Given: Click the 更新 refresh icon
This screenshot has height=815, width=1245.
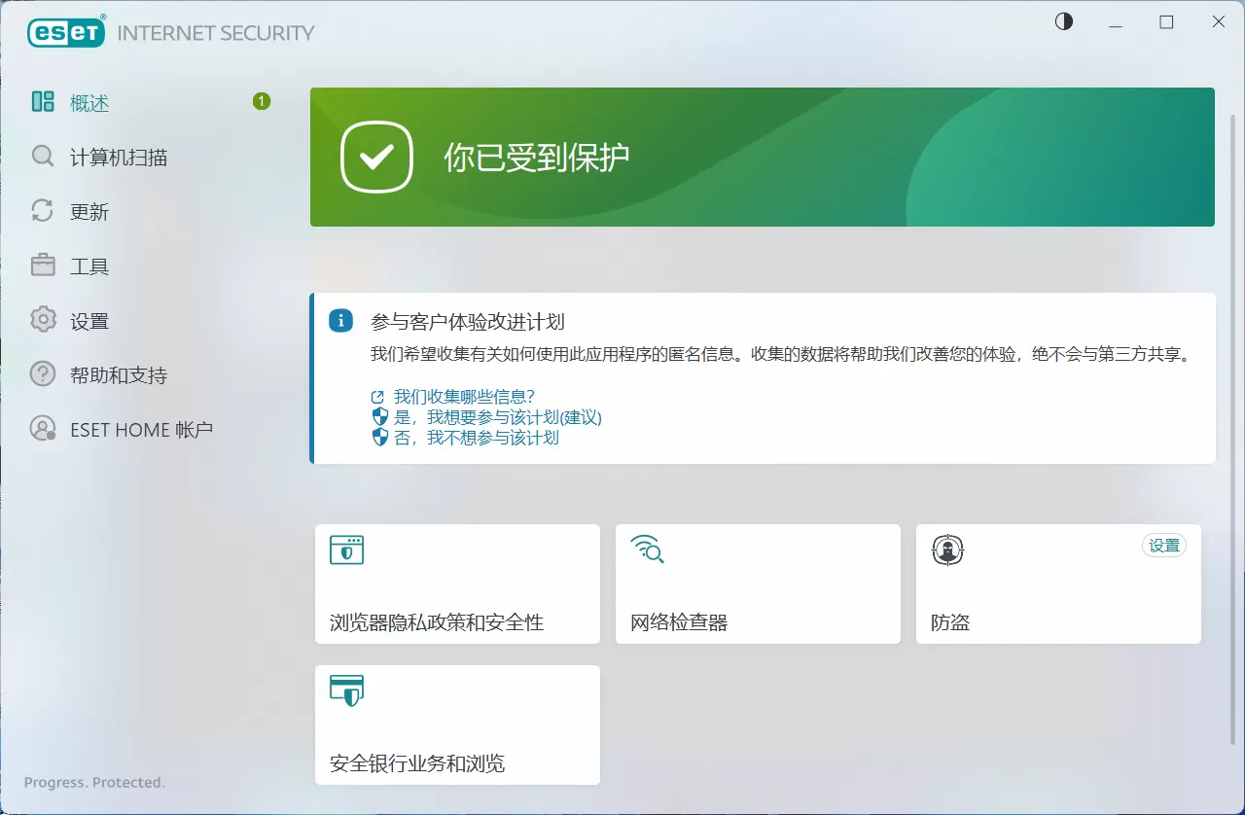Looking at the screenshot, I should point(43,211).
